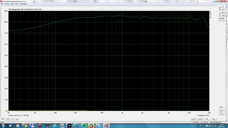Open Spotify from the taskbar
228x128 pixels.
pyautogui.click(x=84, y=126)
